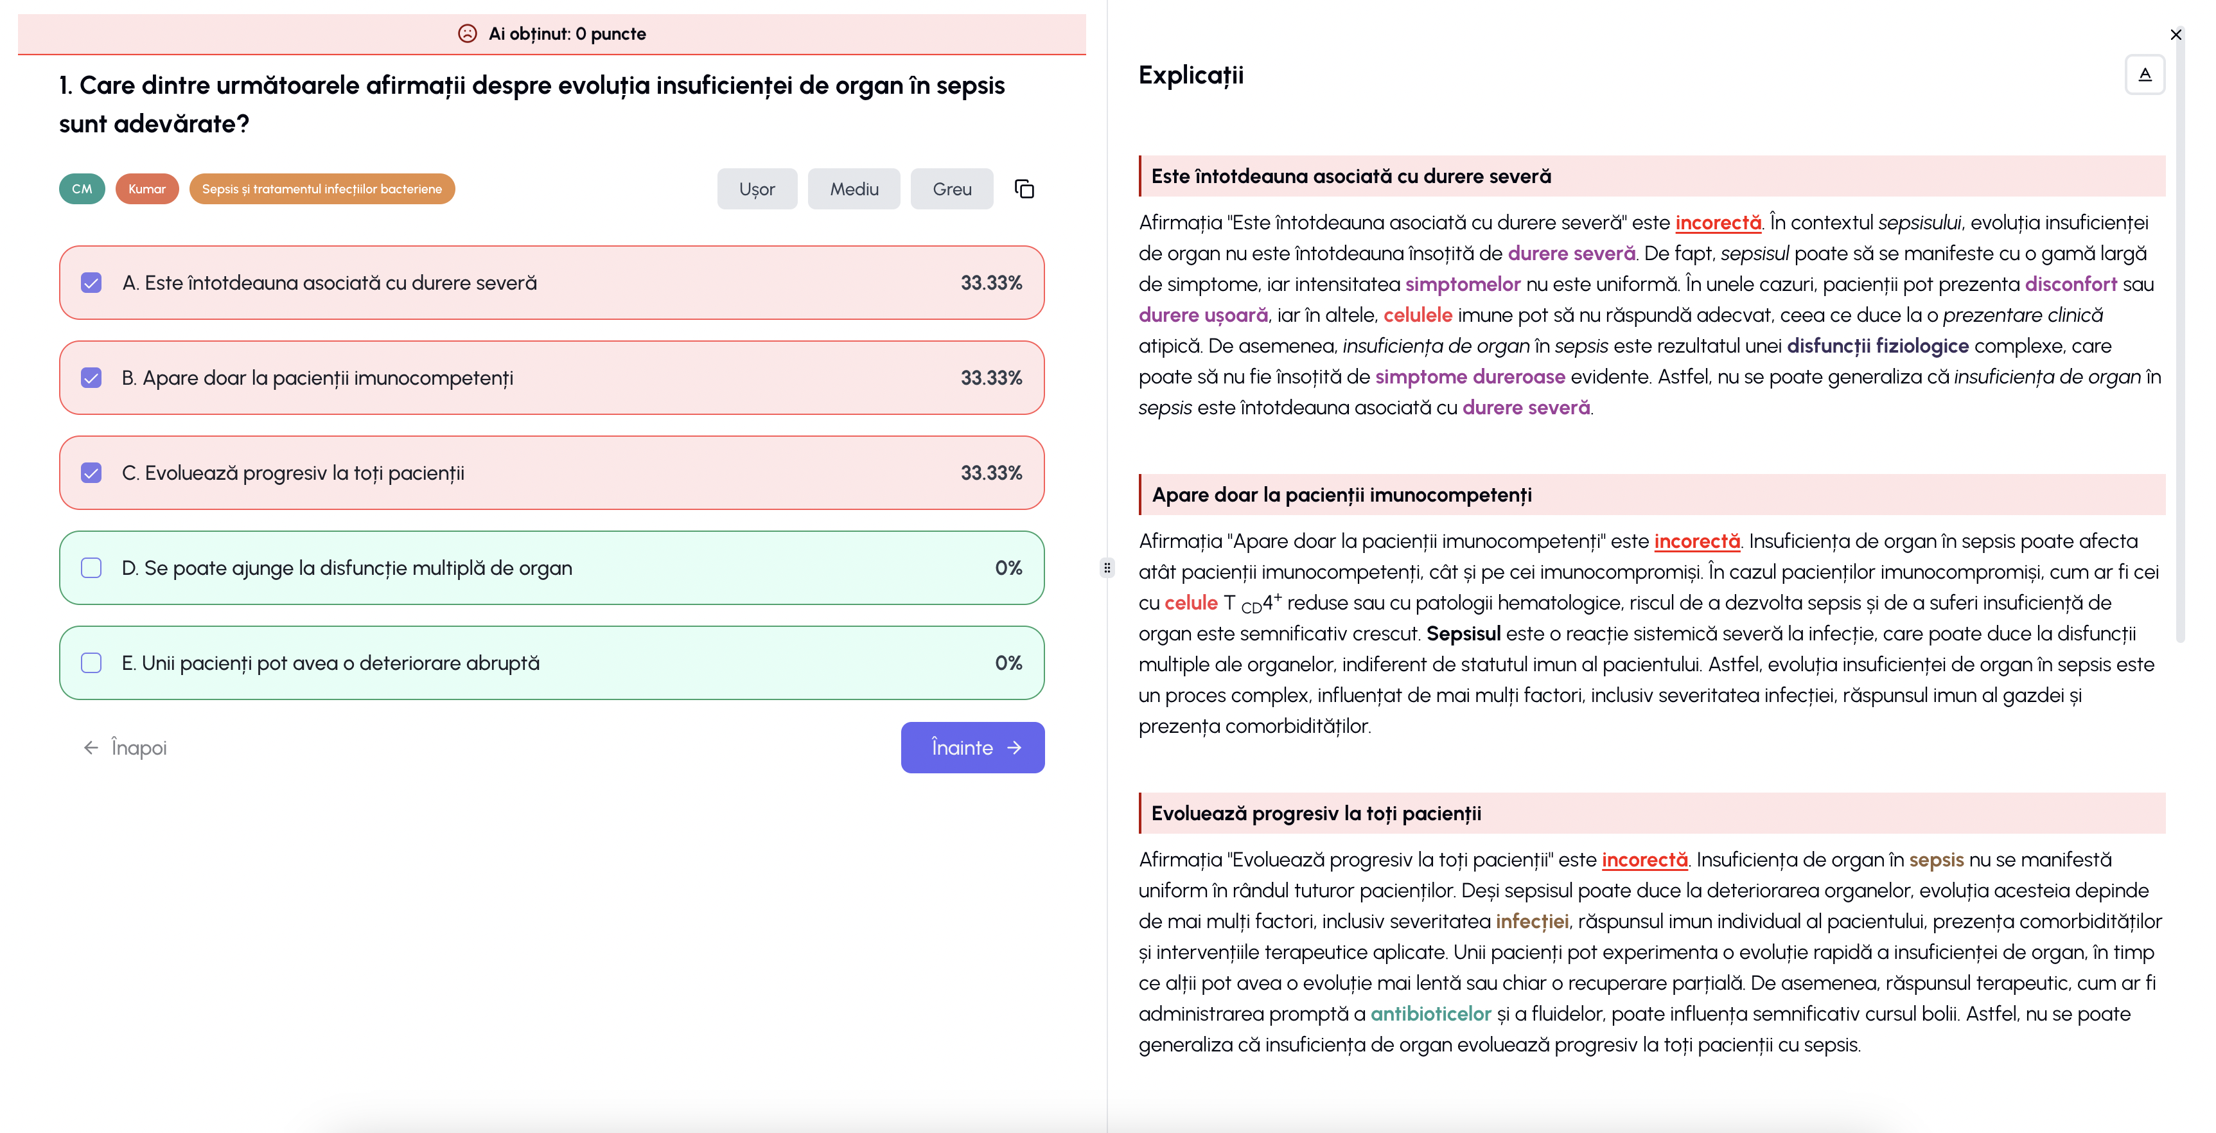The width and height of the screenshot is (2216, 1133).
Task: Mark difficulty as Ușor
Action: click(756, 188)
